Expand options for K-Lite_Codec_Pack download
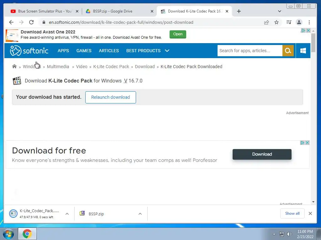Viewport: 321px width, 240px height. point(67,214)
